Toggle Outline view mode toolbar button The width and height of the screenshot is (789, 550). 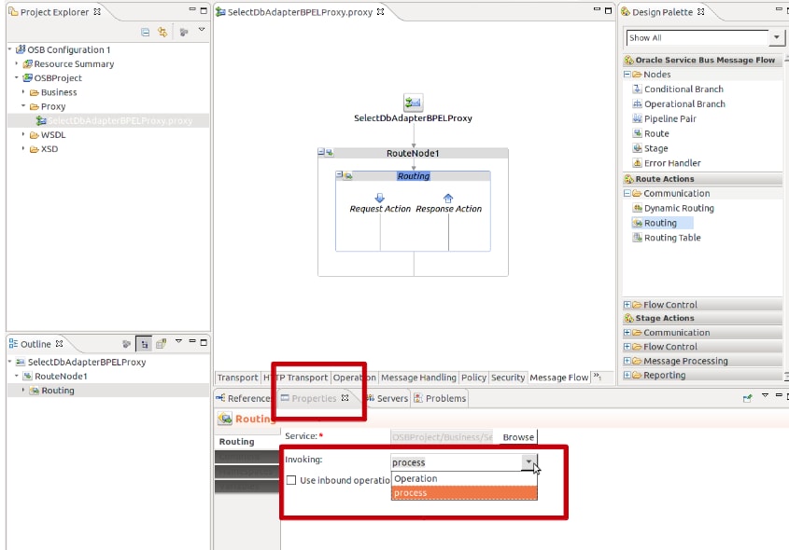click(x=144, y=344)
